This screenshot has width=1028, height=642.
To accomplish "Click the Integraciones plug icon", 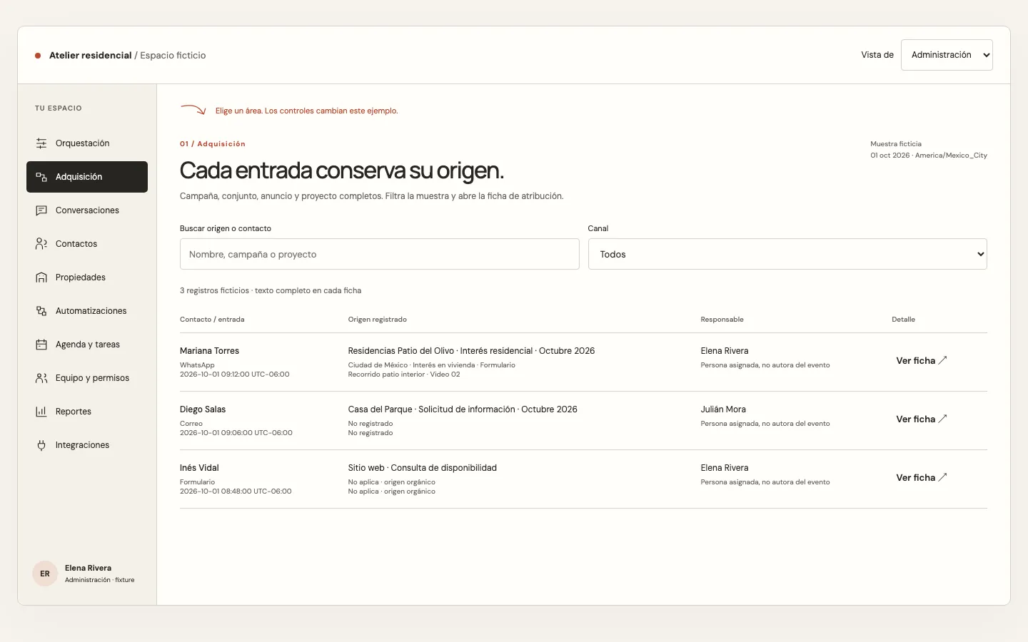I will tap(41, 445).
